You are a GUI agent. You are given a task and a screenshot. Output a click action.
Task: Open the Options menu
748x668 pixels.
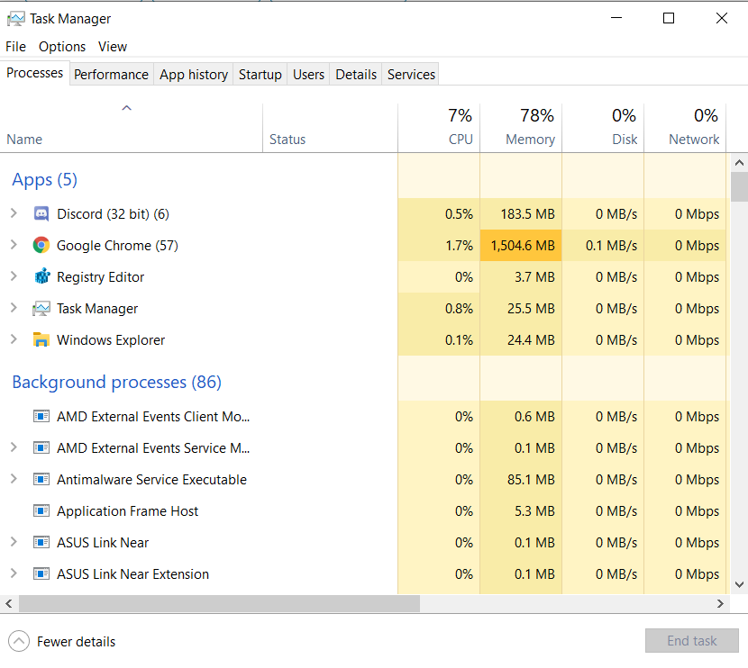[x=62, y=47]
